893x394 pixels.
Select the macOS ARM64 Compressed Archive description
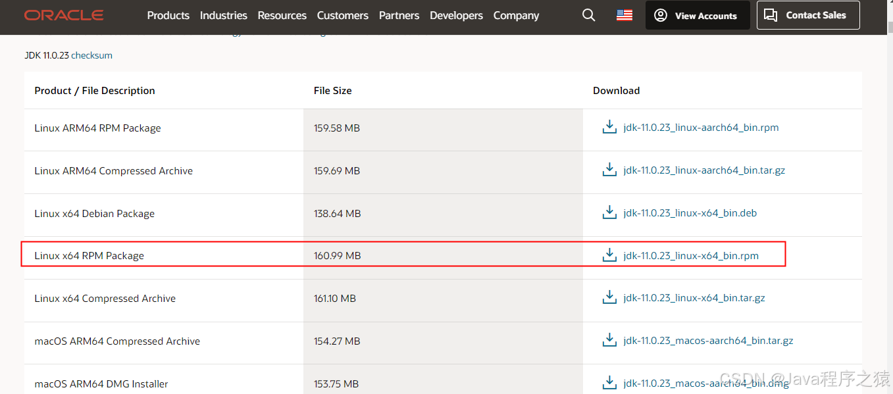pos(117,341)
